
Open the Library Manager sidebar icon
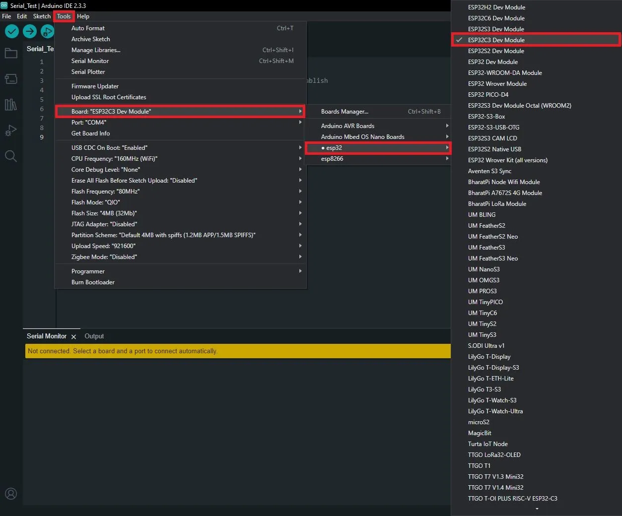point(11,105)
